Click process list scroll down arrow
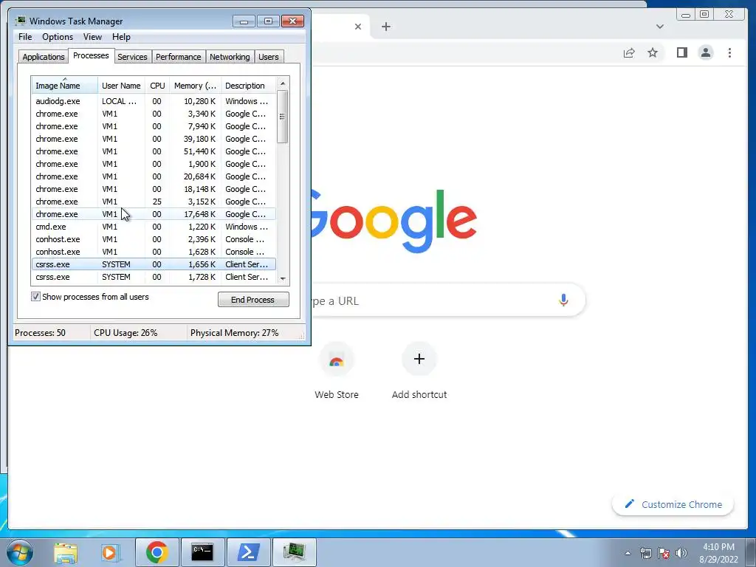This screenshot has height=567, width=756. click(x=283, y=278)
